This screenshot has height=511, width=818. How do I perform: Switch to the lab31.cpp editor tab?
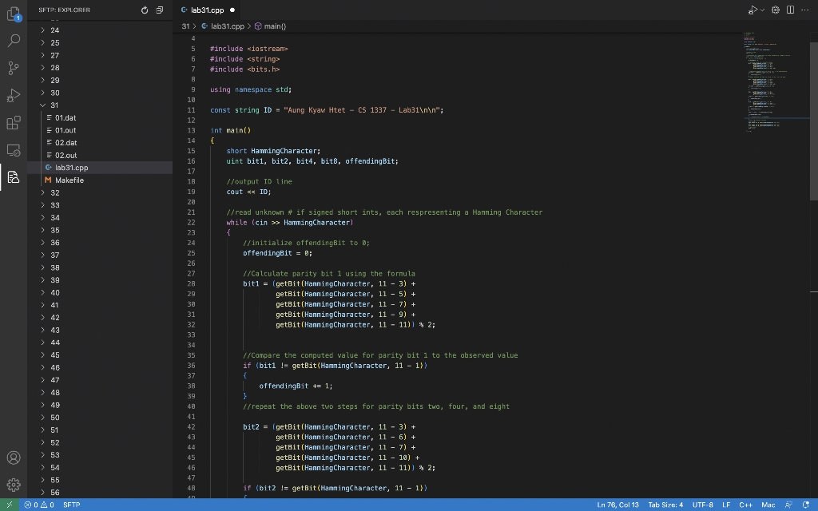(205, 10)
